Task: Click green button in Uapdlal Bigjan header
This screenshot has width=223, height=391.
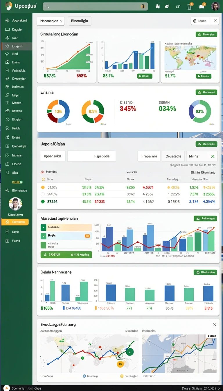Action: (x=206, y=144)
